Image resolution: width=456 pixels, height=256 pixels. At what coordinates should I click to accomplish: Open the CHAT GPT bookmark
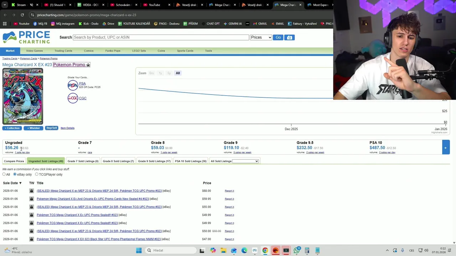(x=210, y=23)
